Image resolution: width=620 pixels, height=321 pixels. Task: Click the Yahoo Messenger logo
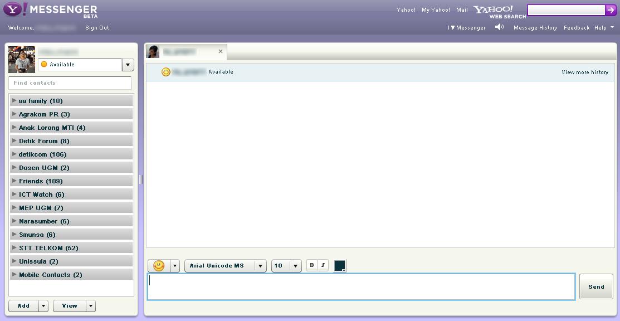tap(50, 10)
